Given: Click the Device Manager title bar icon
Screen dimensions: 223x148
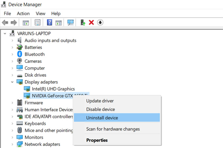Looking at the screenshot, I should pyautogui.click(x=3, y=4).
